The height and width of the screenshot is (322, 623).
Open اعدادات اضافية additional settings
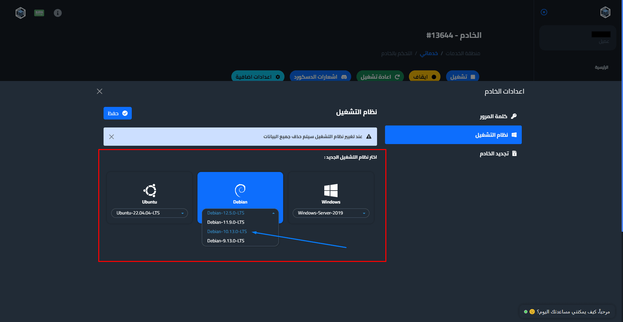click(x=258, y=77)
